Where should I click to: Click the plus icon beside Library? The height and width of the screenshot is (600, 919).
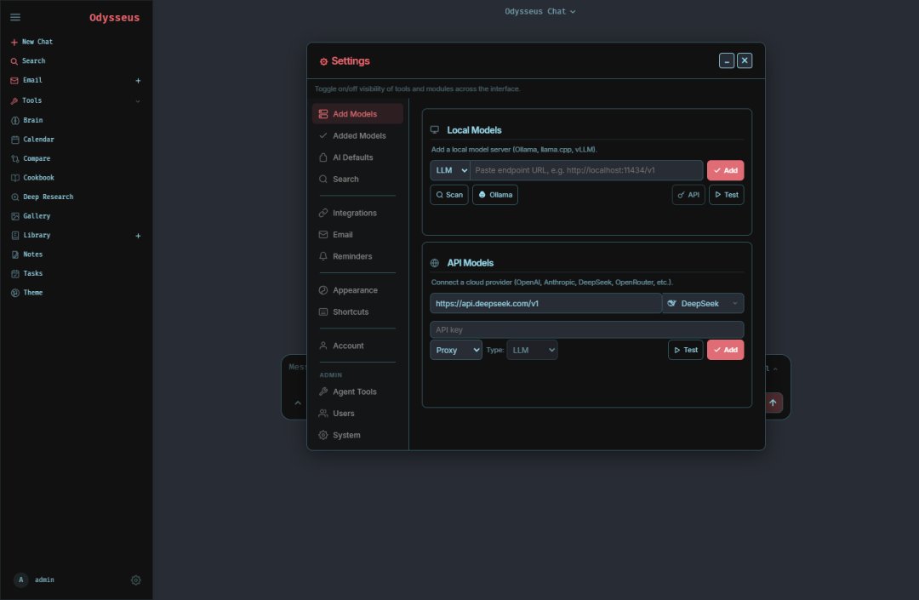tap(139, 236)
